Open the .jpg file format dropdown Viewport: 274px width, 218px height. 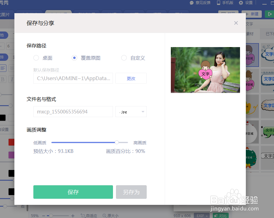point(131,112)
